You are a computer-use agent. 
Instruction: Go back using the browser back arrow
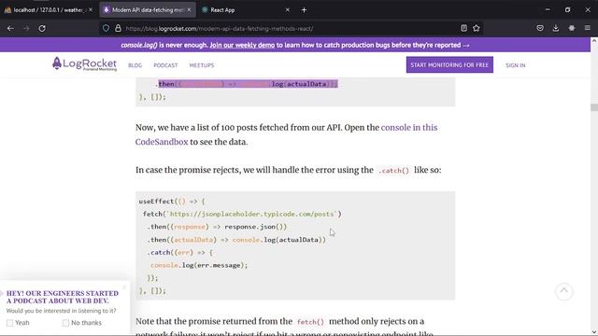(x=10, y=28)
